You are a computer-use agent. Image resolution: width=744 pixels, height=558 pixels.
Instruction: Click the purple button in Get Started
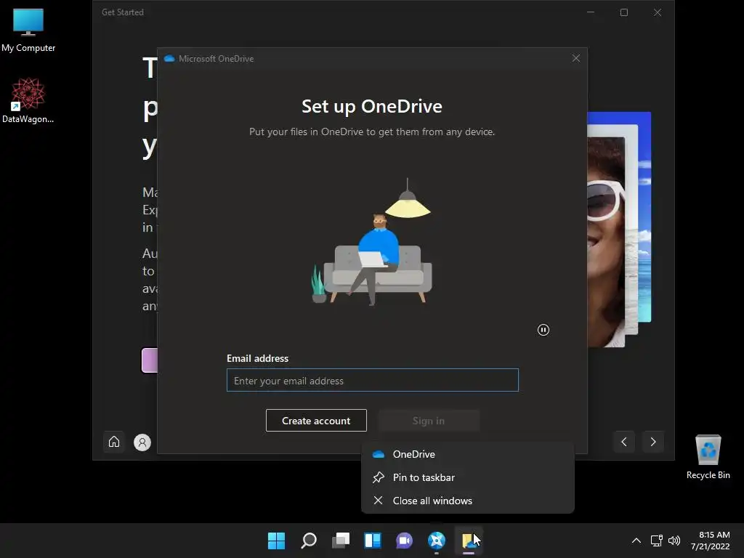pyautogui.click(x=150, y=360)
